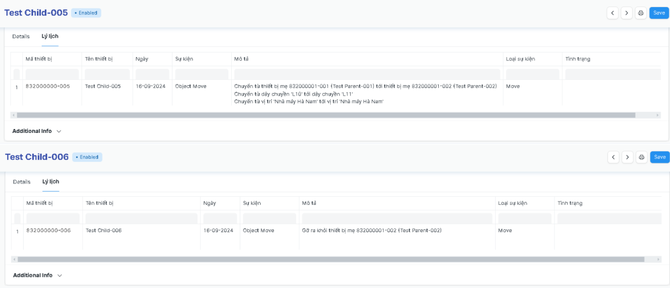Screen dimensions: 670x288
Task: Tick the filter-row checkbox in Test Child-005 table
Action: pos(17,74)
